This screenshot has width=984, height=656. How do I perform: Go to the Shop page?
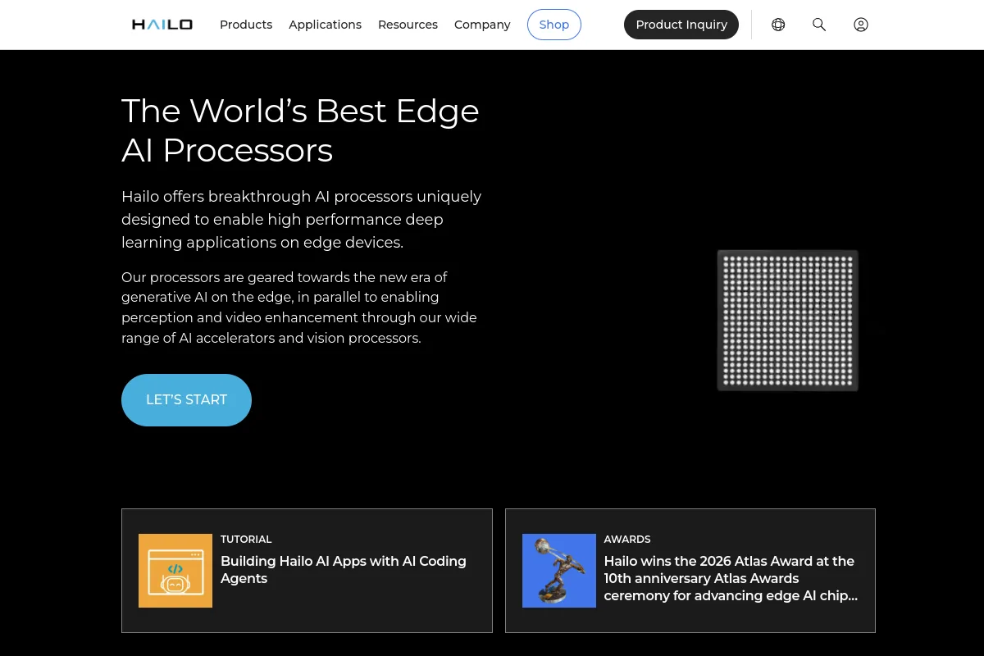click(x=554, y=25)
